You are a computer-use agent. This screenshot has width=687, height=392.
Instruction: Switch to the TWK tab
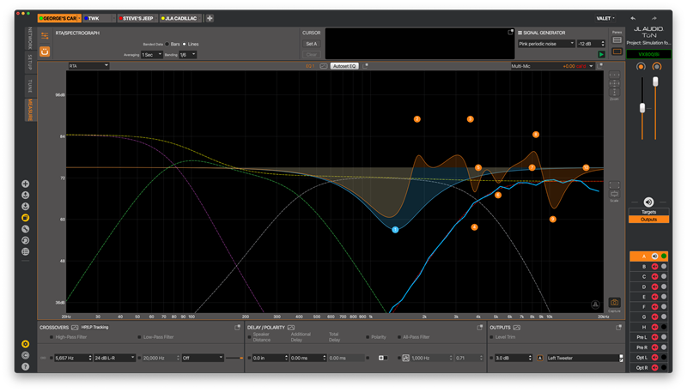click(99, 18)
